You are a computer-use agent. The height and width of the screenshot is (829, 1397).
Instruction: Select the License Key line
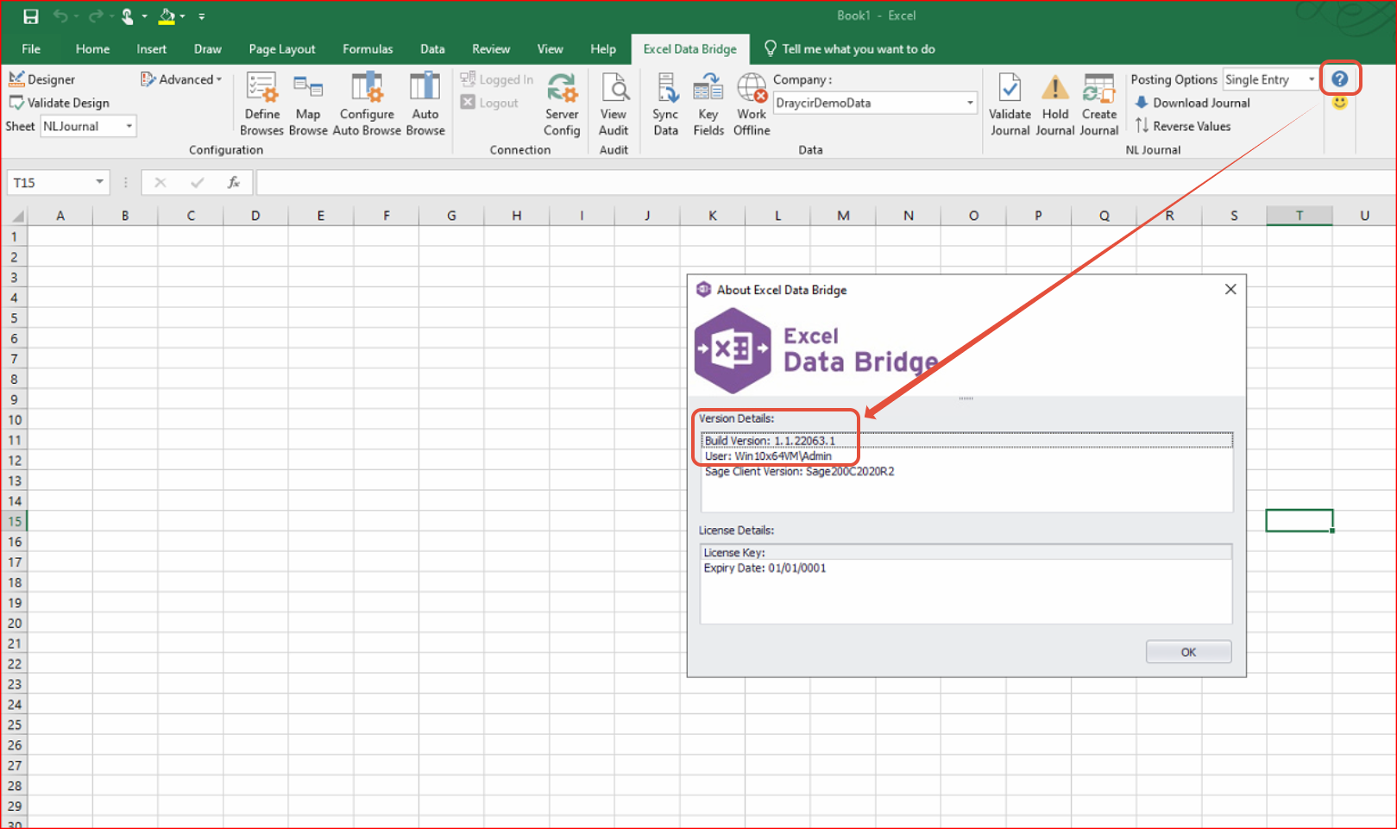tap(966, 553)
